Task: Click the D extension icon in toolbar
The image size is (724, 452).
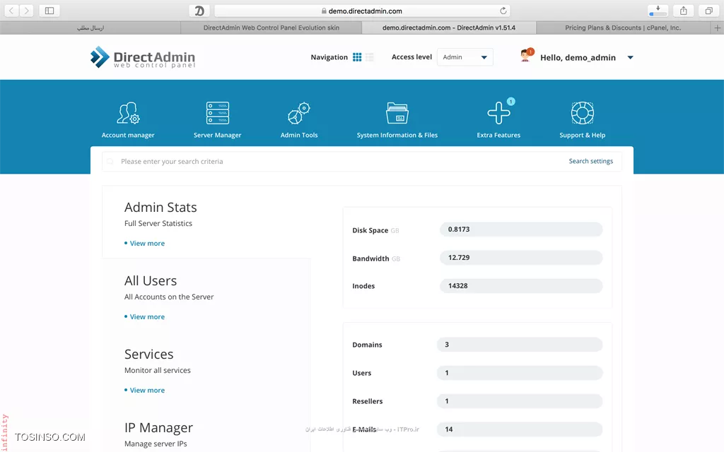Action: pyautogui.click(x=199, y=11)
